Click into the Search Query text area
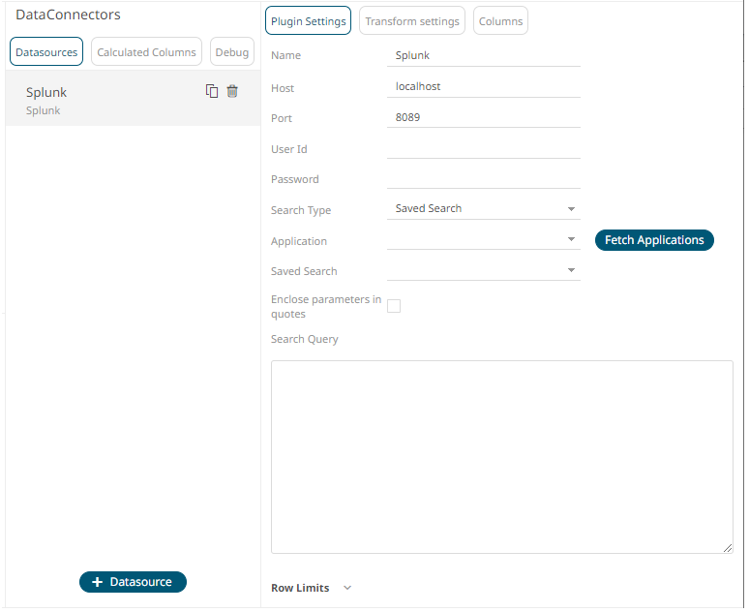749x612 pixels. [501, 457]
